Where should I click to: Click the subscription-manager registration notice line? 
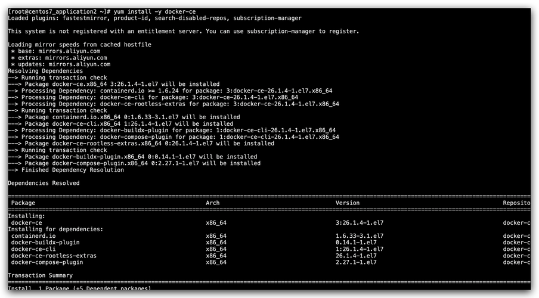[183, 32]
